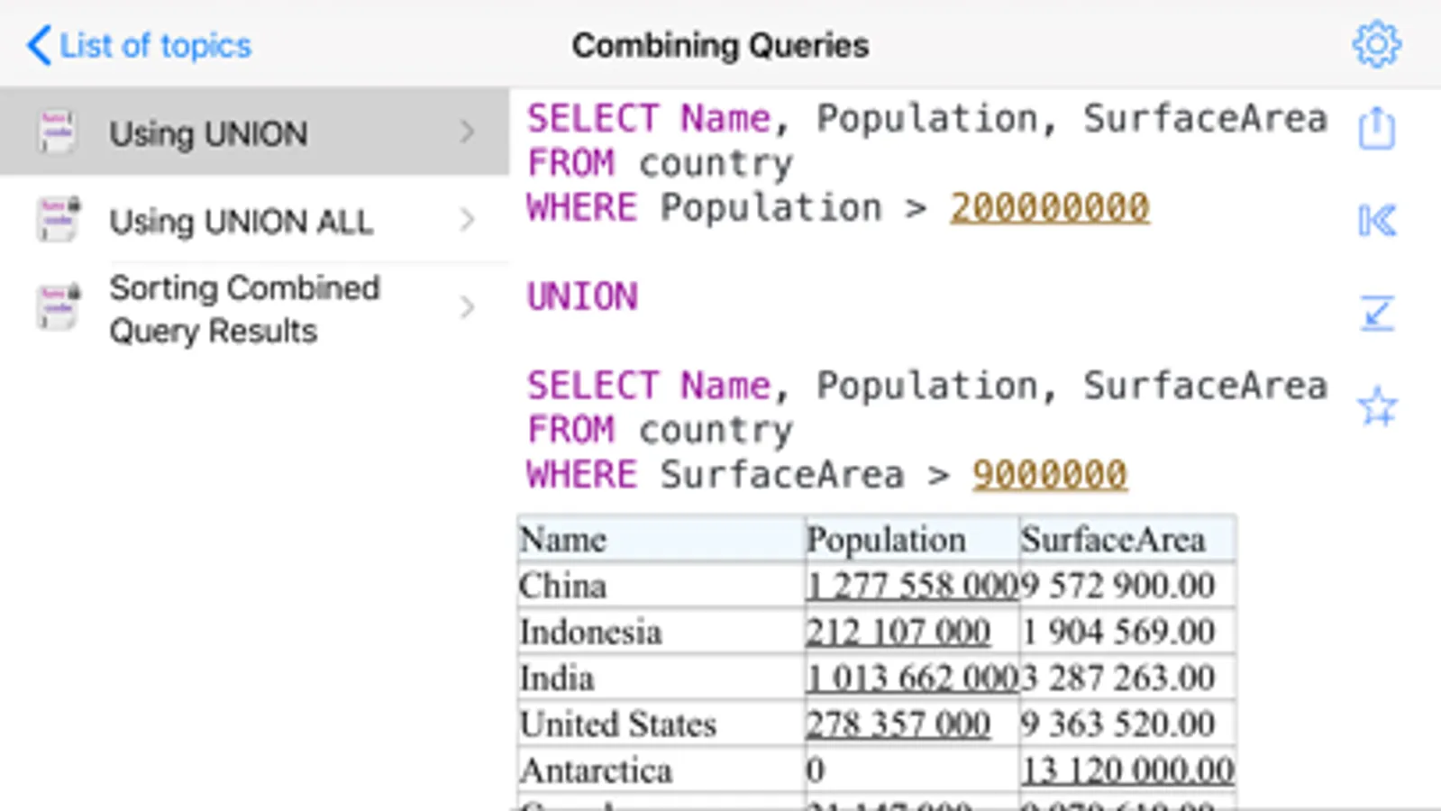Favorite this topic with star icon
Image resolution: width=1441 pixels, height=811 pixels.
point(1377,405)
